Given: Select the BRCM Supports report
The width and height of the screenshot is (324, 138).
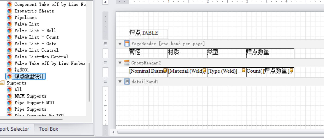Looking at the screenshot, I should pyautogui.click(x=30, y=96).
